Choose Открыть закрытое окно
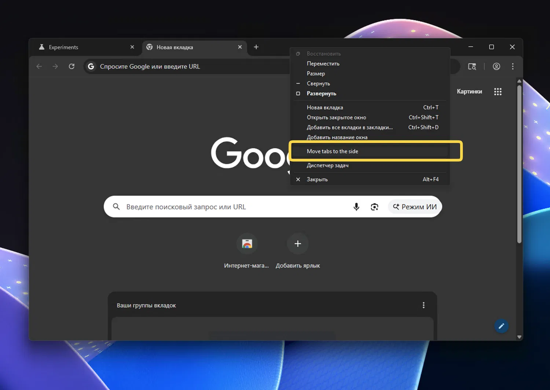550x390 pixels. (370, 117)
